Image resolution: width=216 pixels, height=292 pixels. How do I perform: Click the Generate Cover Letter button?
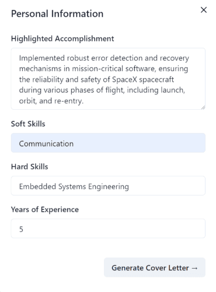(155, 267)
